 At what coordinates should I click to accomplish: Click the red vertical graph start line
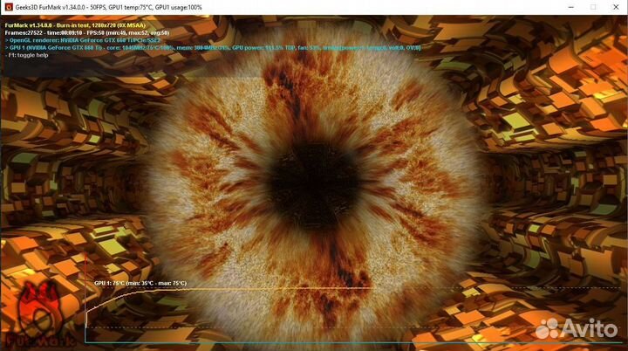pyautogui.click(x=85, y=297)
